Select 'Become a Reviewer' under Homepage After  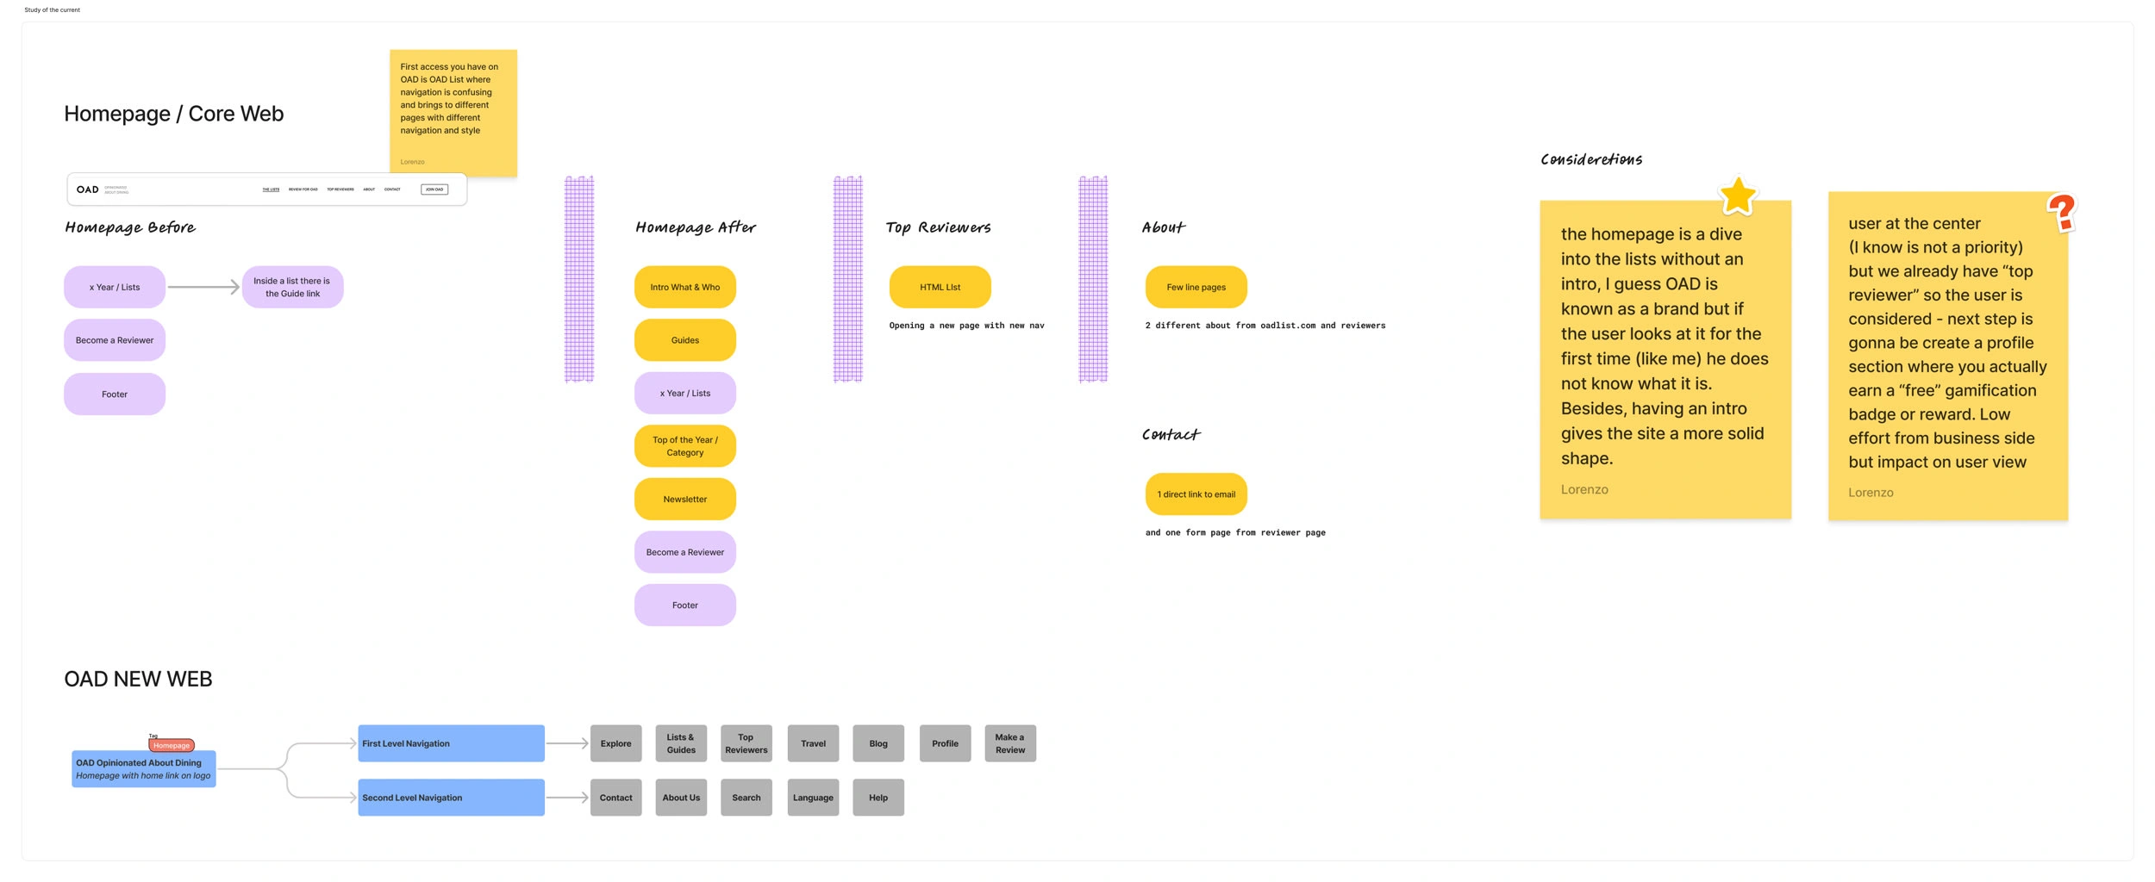coord(685,552)
